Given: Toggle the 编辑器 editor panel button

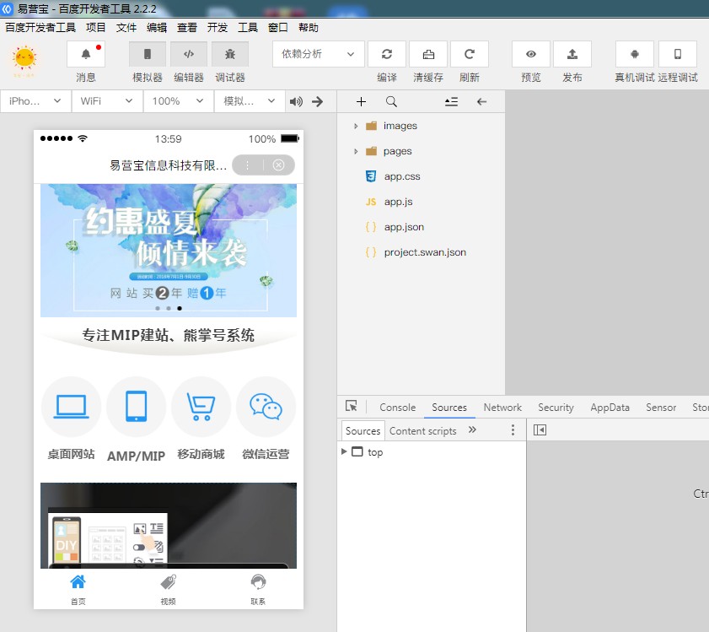Looking at the screenshot, I should 189,54.
